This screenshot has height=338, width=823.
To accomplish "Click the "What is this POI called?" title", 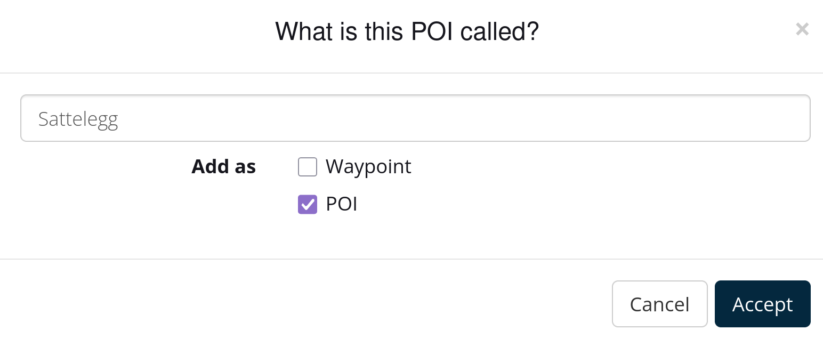I will [x=407, y=32].
